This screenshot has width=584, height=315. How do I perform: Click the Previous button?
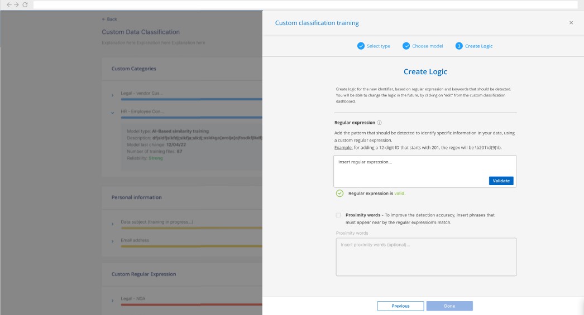(400, 306)
